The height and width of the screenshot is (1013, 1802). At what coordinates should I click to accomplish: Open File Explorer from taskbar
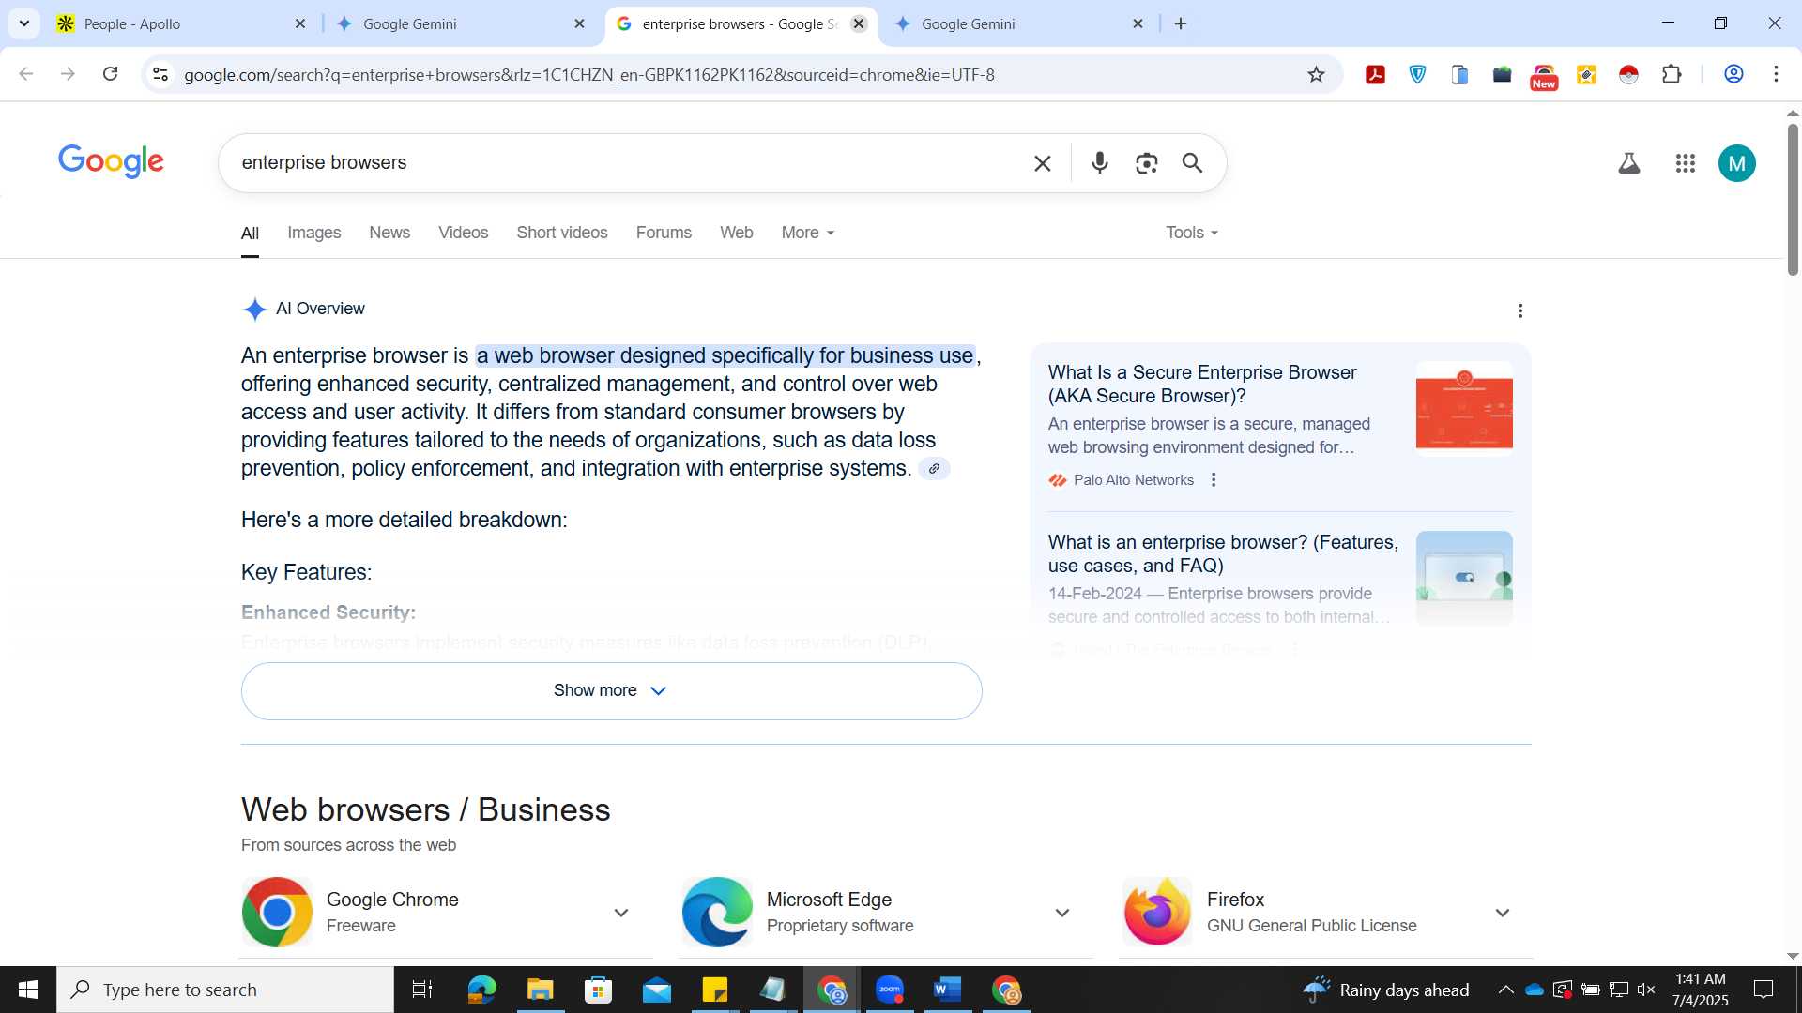click(540, 990)
